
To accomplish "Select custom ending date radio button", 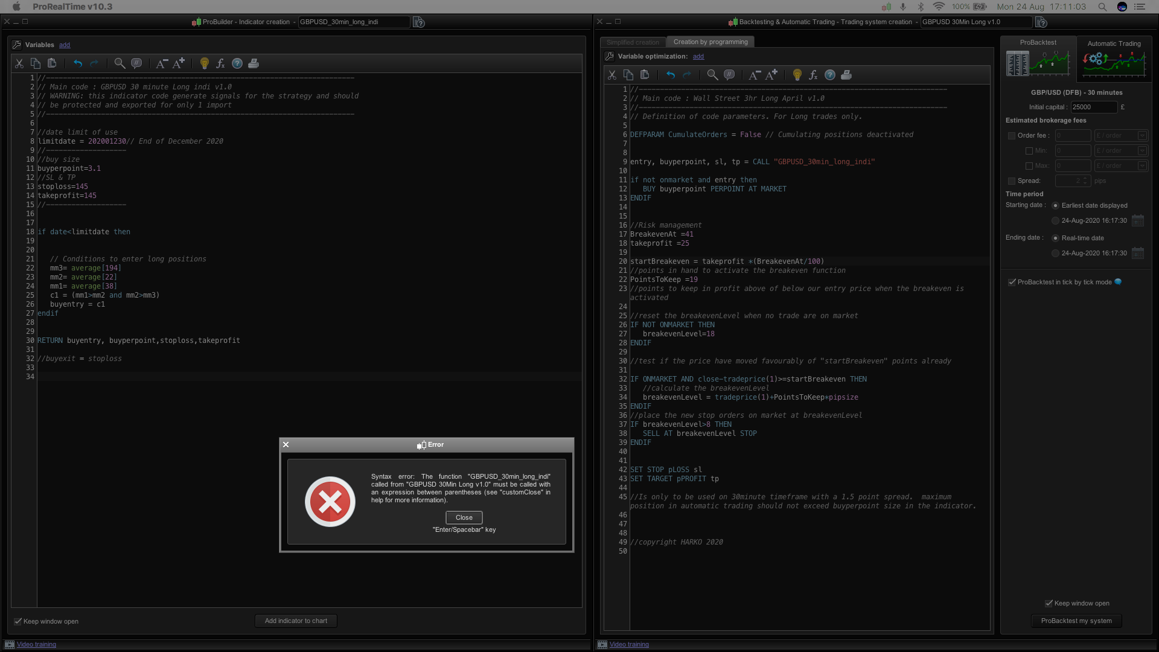I will tap(1055, 254).
